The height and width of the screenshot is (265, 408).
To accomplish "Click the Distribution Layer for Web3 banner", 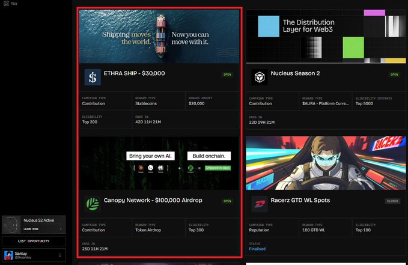I will coord(326,37).
